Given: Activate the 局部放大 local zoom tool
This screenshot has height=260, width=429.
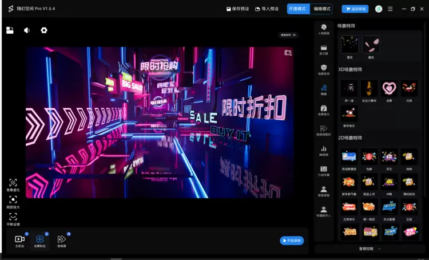Looking at the screenshot, I should point(13,201).
